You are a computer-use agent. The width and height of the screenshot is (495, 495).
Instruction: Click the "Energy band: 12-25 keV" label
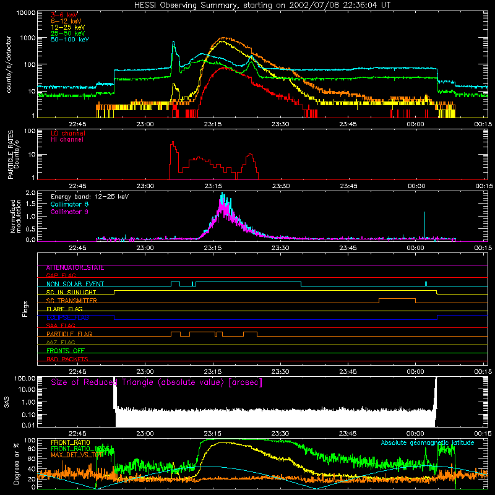(x=90, y=197)
